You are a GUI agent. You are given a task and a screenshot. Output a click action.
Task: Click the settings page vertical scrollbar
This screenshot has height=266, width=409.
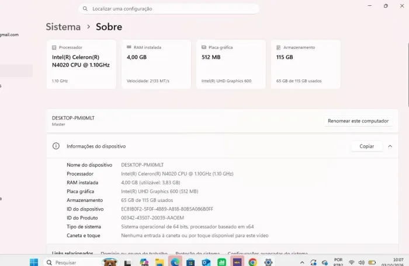tap(407, 74)
